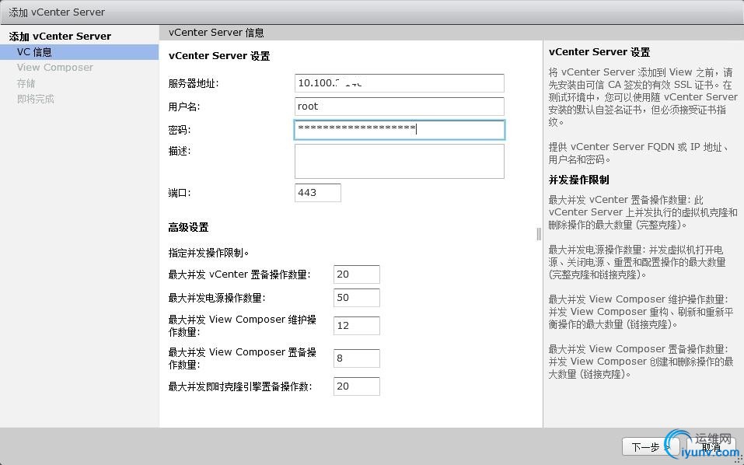744x465 pixels.
Task: Click the 高级设置 heading
Action: (188, 227)
